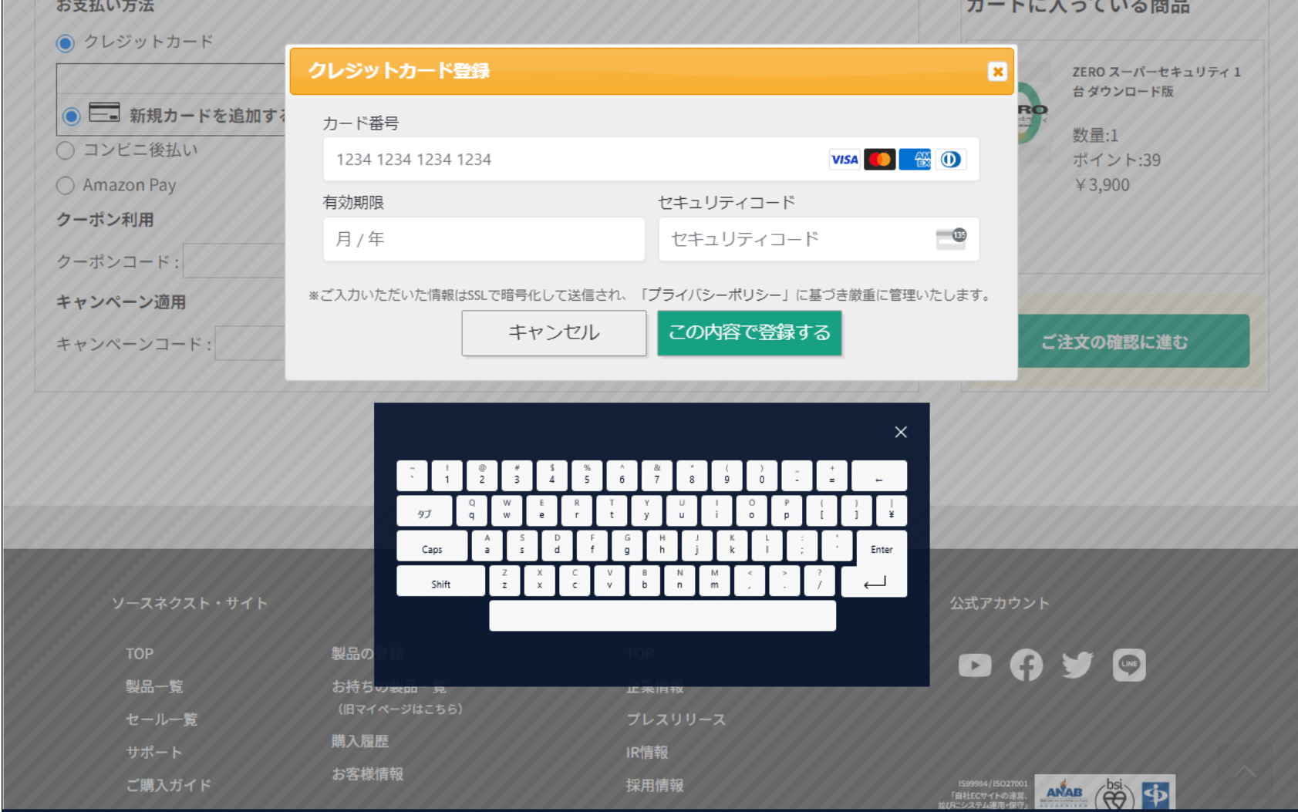Tap the 4 key on virtual keyboard
Image resolution: width=1298 pixels, height=812 pixels.
click(552, 476)
